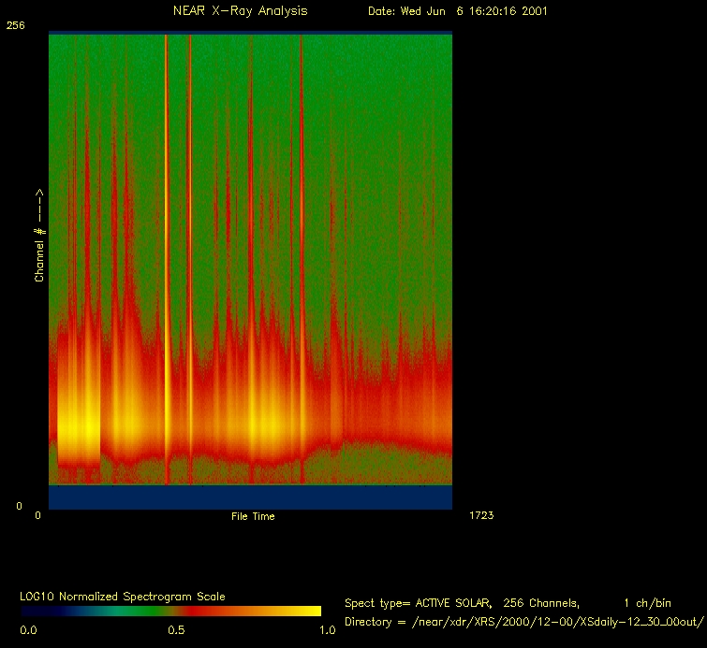Select the Directory path text

tap(523, 622)
